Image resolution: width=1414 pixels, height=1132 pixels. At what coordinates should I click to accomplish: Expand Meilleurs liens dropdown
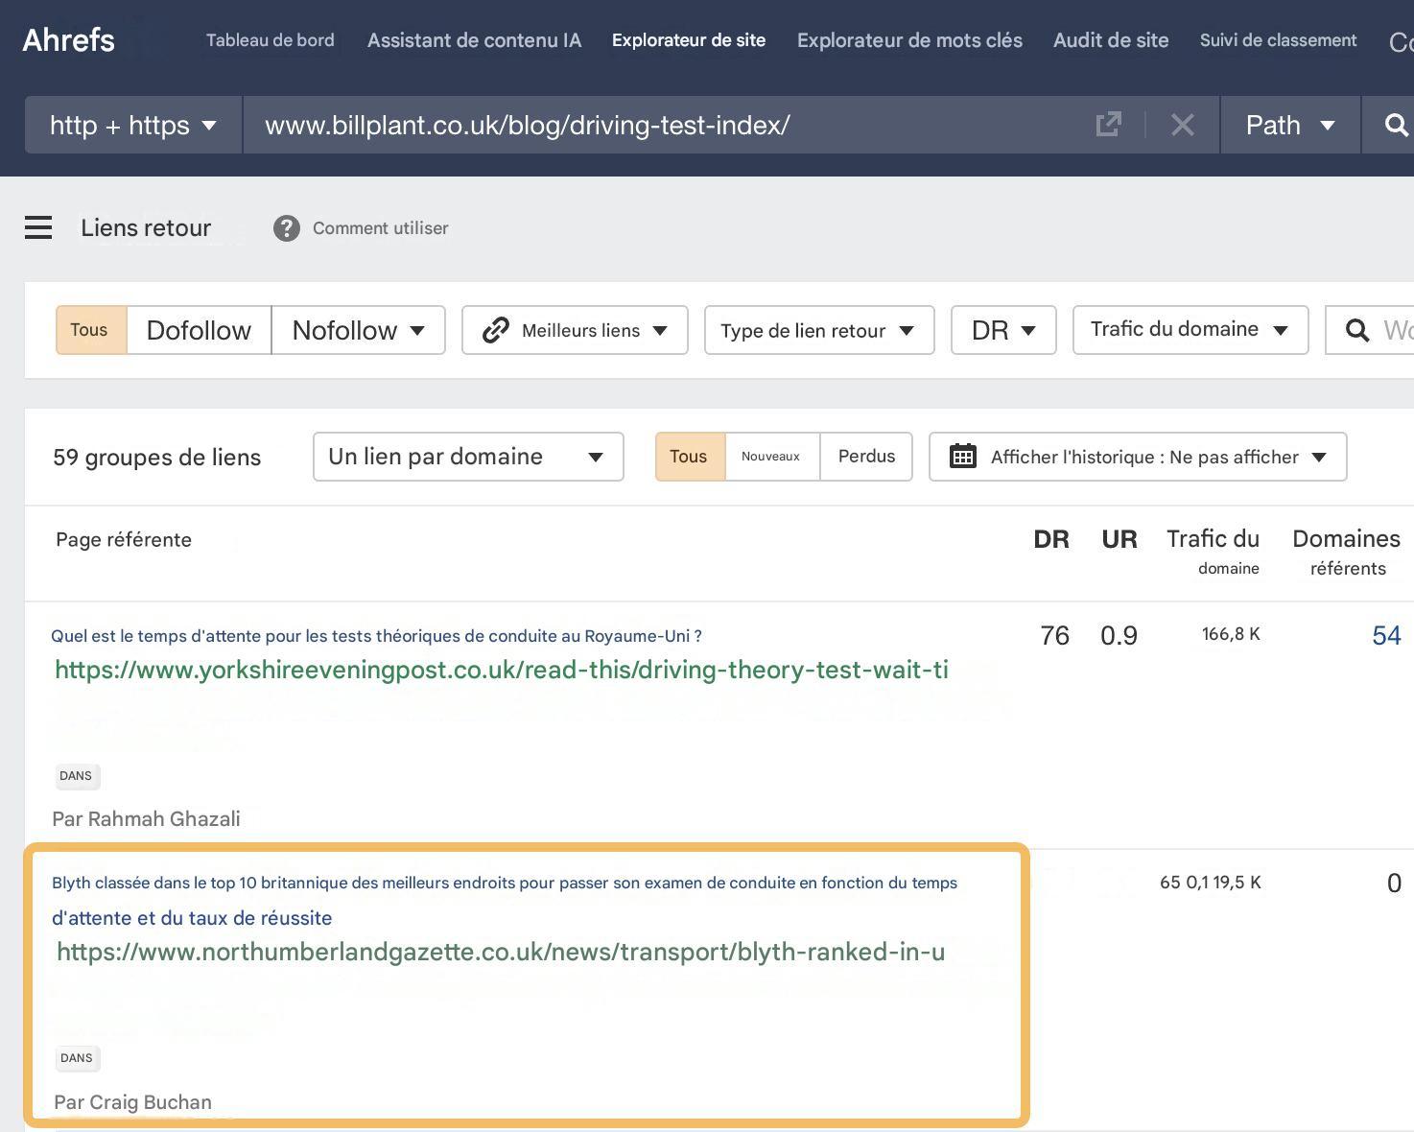(x=575, y=330)
